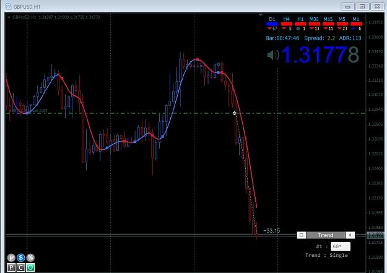Click the chart shift triangle at chart top

(261, 15)
